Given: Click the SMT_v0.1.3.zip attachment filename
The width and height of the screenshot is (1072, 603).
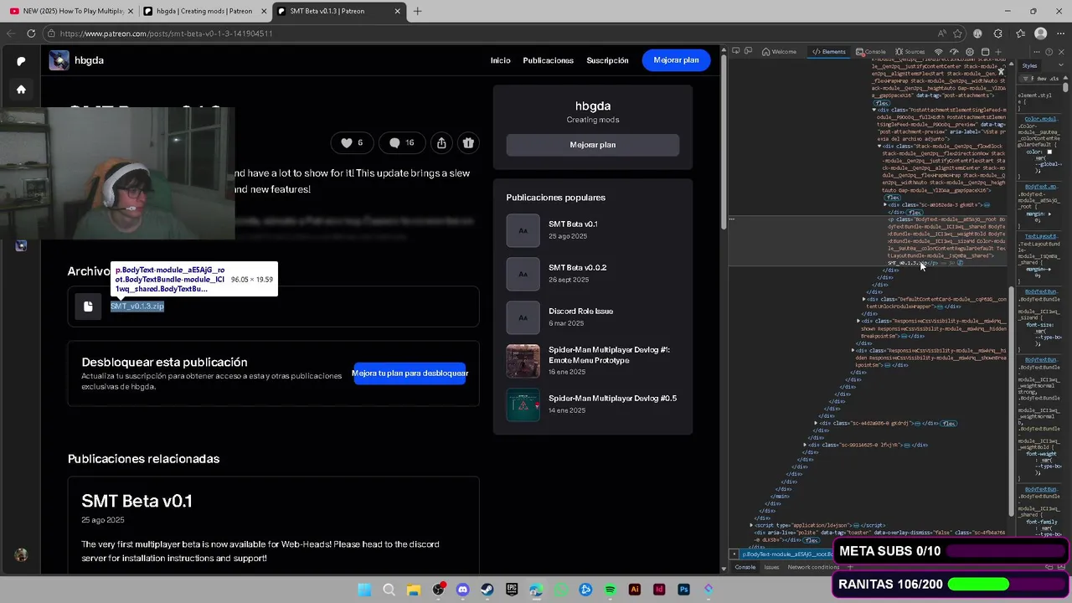Looking at the screenshot, I should [x=137, y=307].
